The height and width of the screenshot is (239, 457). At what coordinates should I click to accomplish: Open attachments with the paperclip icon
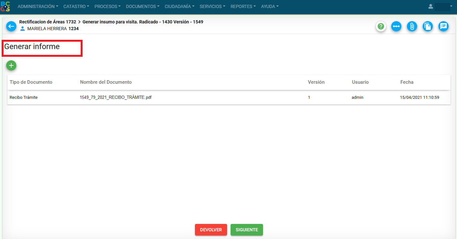412,26
